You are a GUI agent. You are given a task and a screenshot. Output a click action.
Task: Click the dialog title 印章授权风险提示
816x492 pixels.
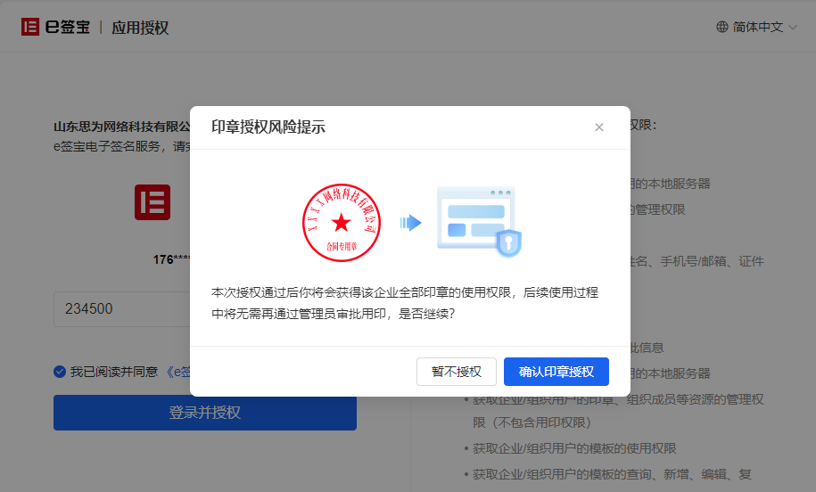pyautogui.click(x=268, y=127)
